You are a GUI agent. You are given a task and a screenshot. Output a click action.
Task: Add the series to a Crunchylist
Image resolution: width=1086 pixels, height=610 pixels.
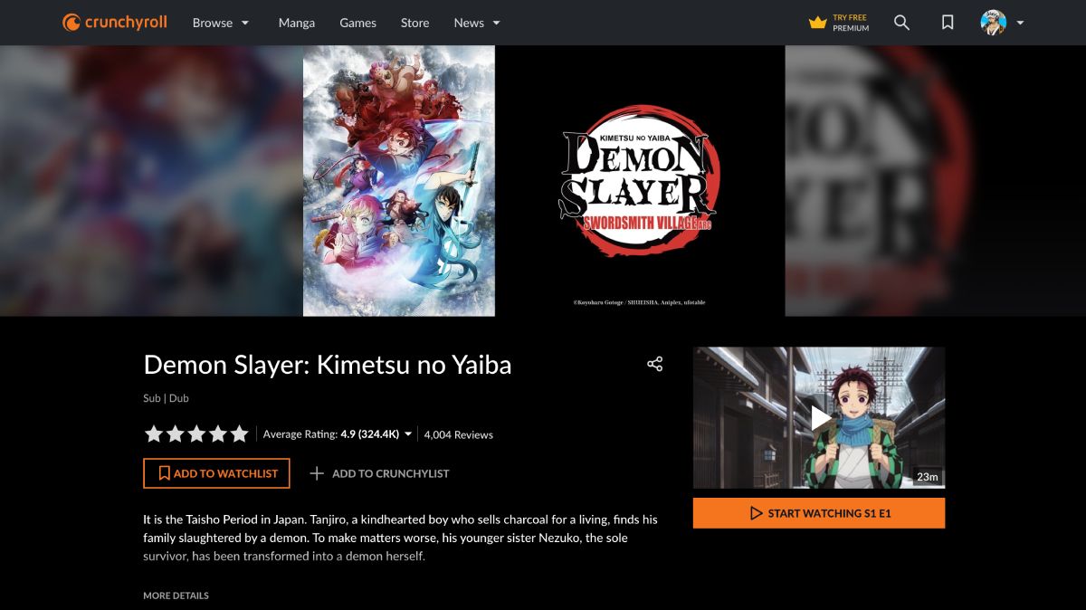[x=379, y=473]
